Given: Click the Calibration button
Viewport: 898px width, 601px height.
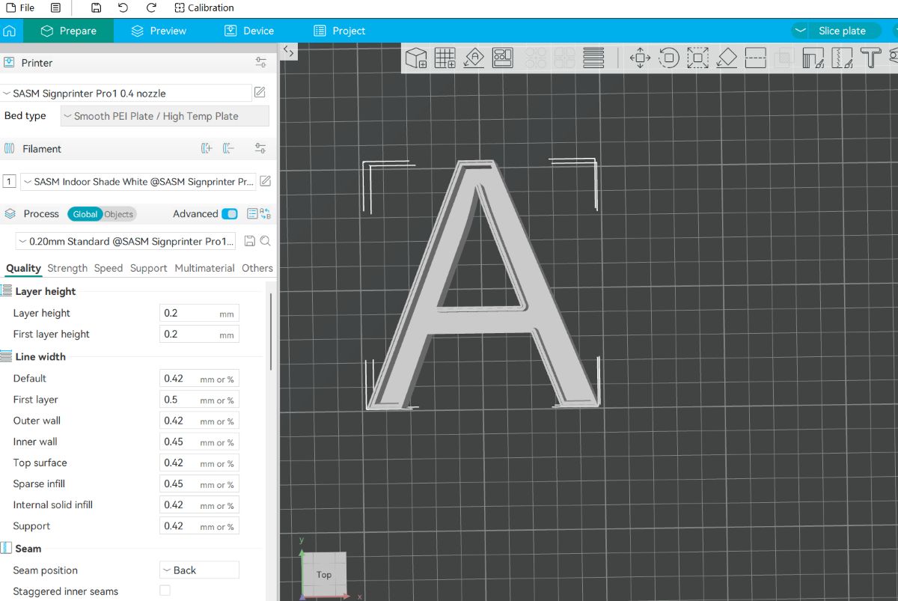Looking at the screenshot, I should coord(204,7).
